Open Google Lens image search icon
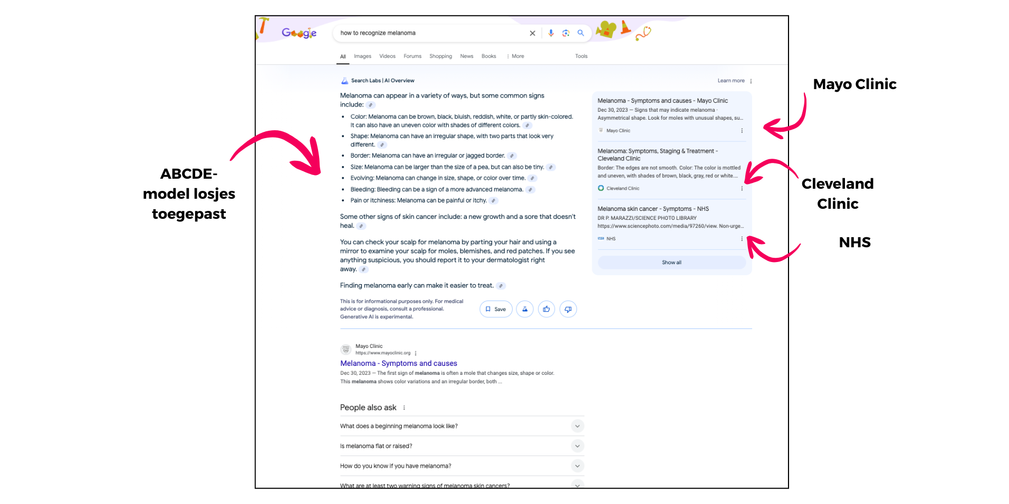 click(565, 33)
